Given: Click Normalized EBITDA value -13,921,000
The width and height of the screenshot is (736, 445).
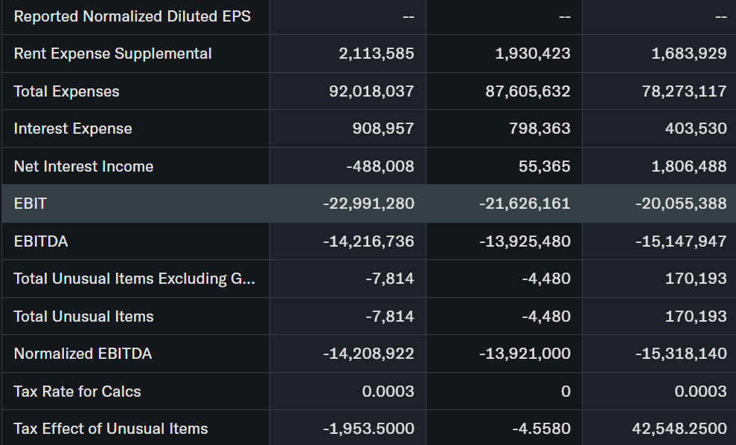Looking at the screenshot, I should click(x=525, y=354).
